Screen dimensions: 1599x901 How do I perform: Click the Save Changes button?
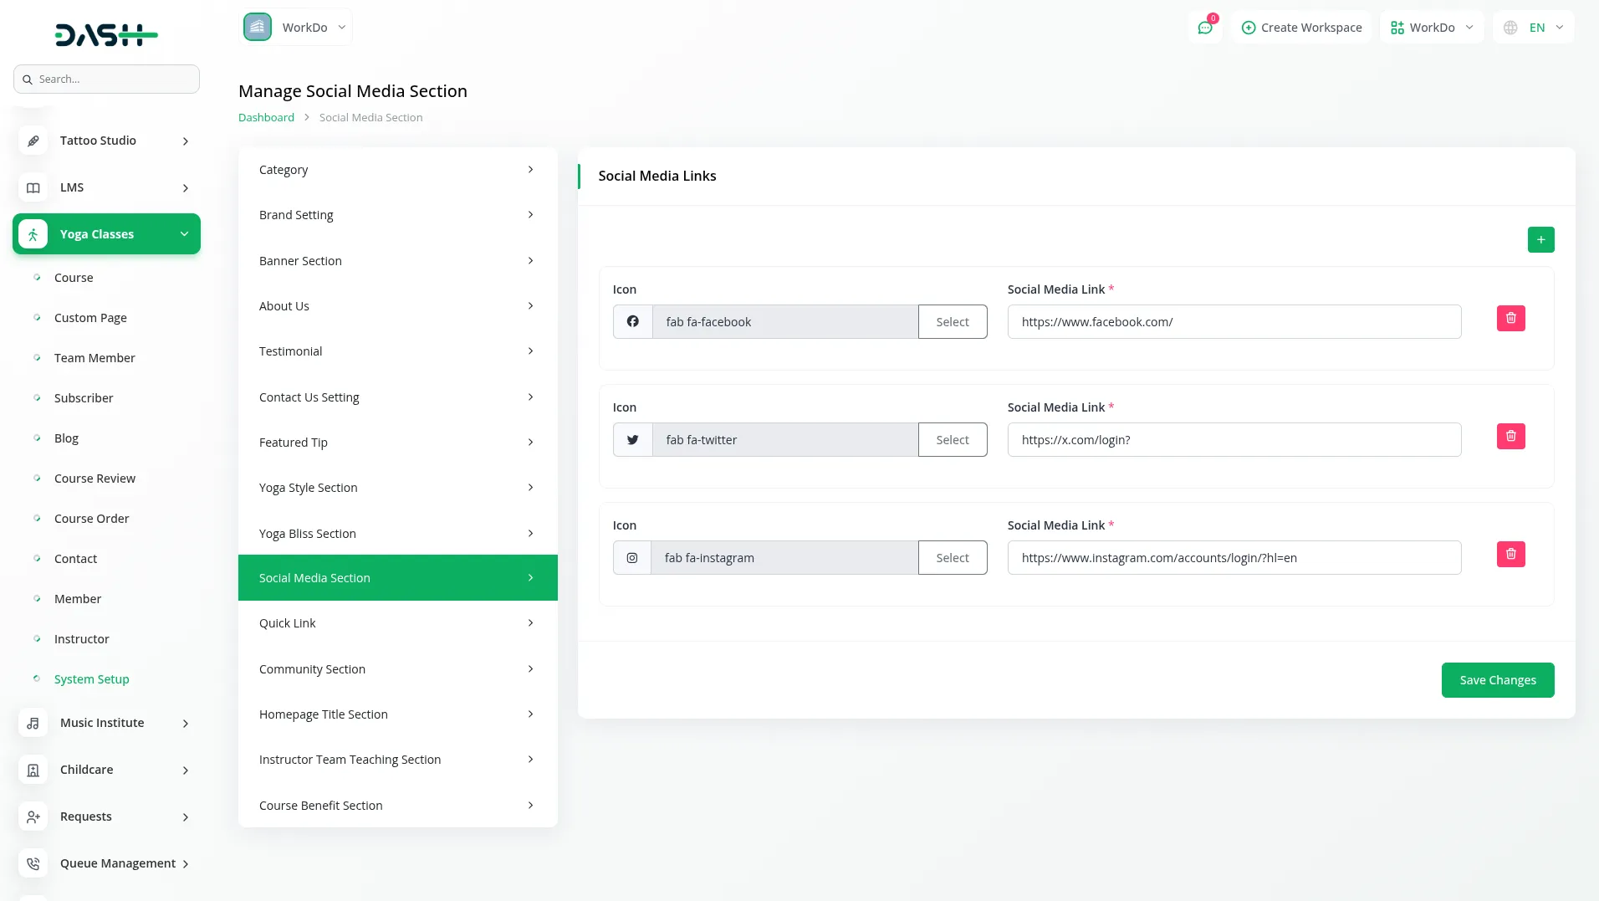tap(1497, 680)
